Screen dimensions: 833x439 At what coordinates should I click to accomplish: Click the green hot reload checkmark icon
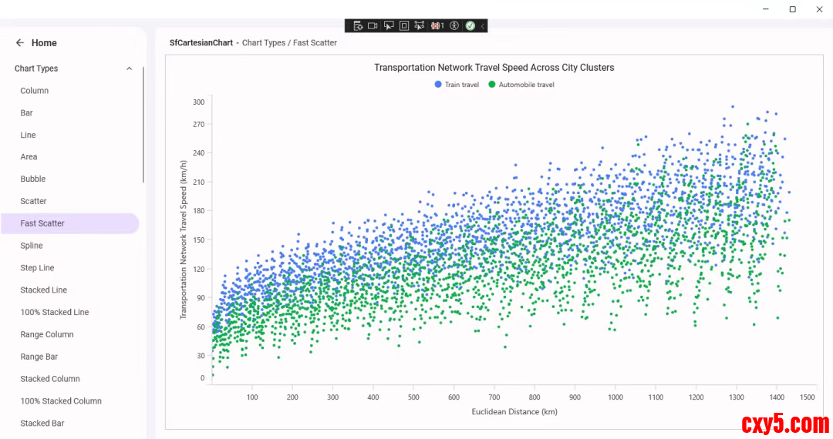tap(470, 25)
